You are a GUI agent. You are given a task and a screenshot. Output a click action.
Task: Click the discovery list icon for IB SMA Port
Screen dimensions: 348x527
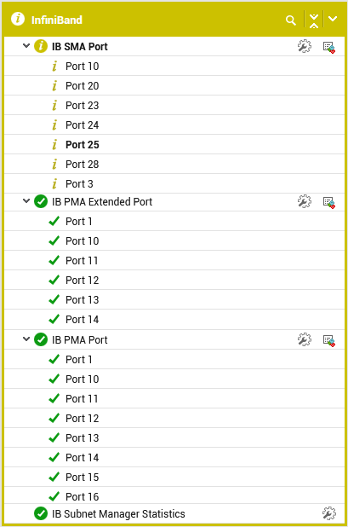click(x=329, y=47)
